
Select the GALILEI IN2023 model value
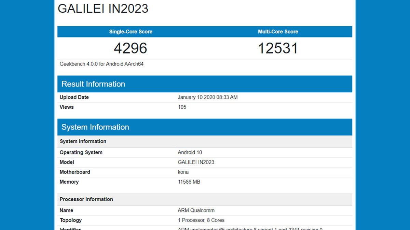tap(196, 162)
